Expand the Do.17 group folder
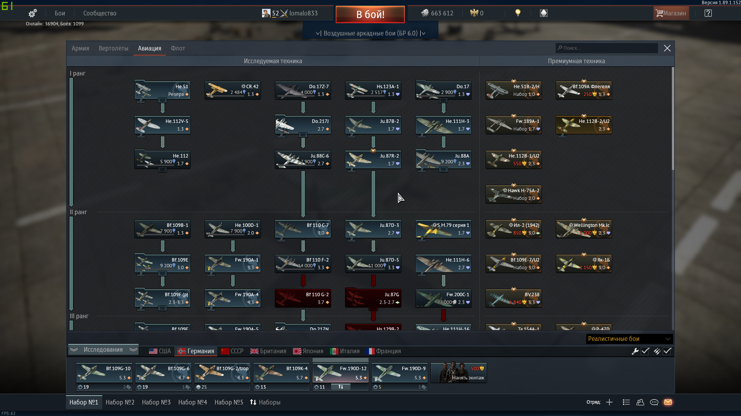Image resolution: width=741 pixels, height=416 pixels. (x=443, y=100)
